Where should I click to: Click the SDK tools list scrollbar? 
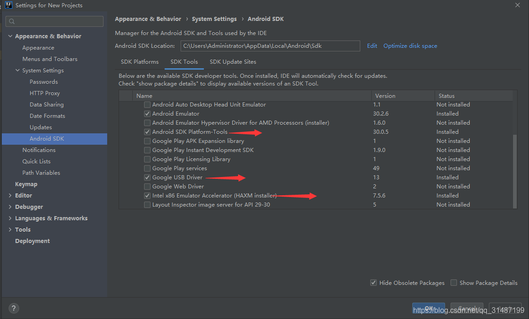tap(515, 171)
